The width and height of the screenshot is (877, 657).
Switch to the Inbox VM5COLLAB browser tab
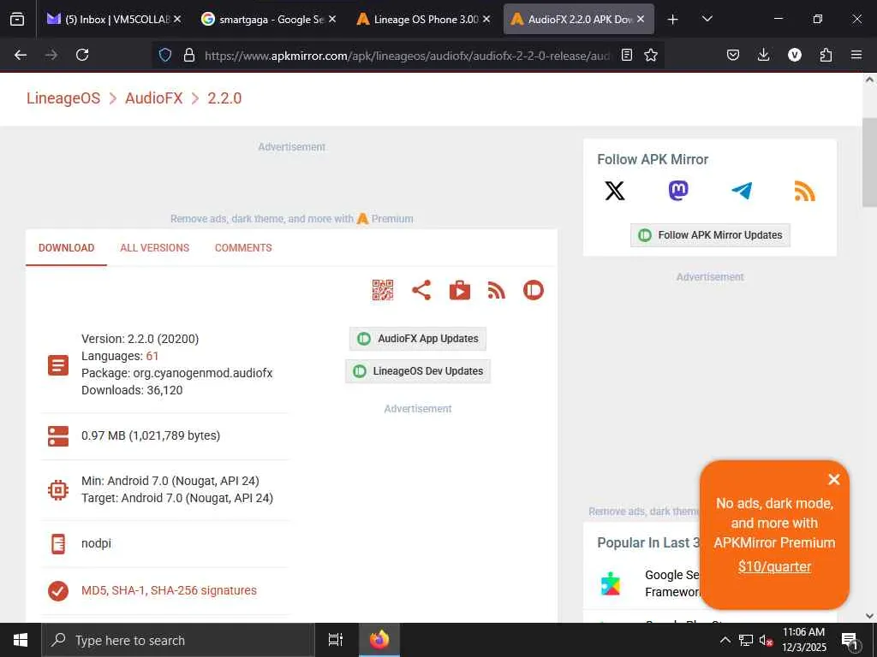(x=114, y=19)
